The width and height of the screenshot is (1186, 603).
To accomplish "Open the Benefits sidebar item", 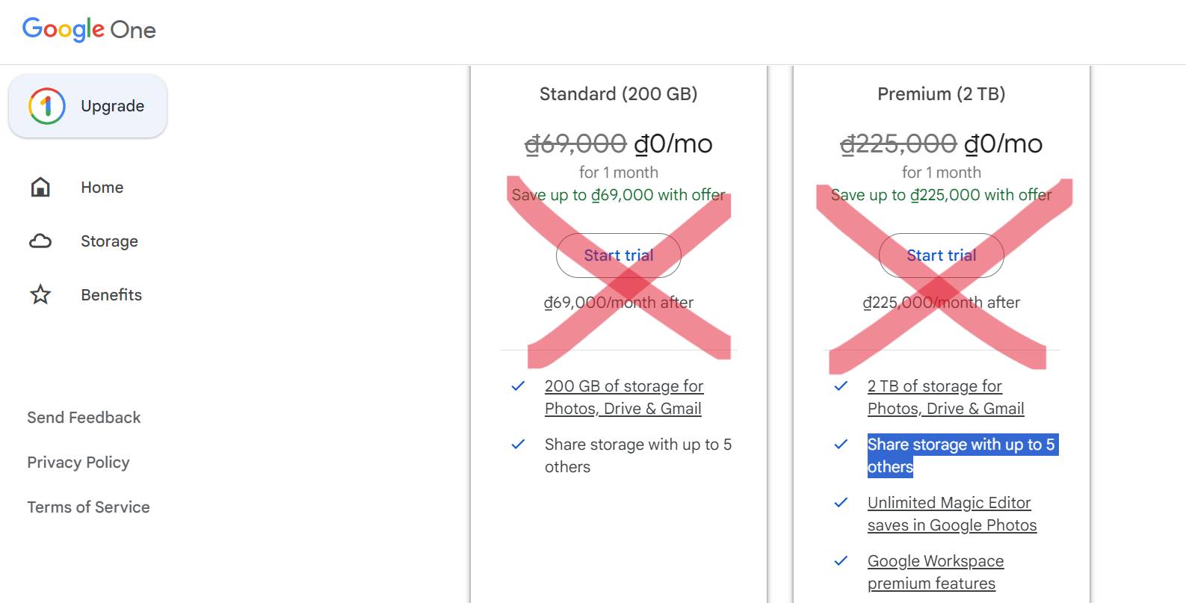I will point(111,295).
